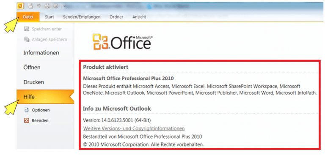The height and width of the screenshot is (155, 325).
Task: Click the Anlagen speichern label
Action: point(50,39)
